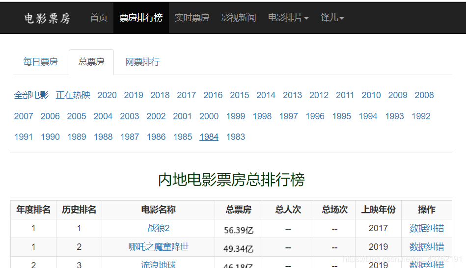Select year 2014 filter
466x268 pixels.
pos(266,95)
